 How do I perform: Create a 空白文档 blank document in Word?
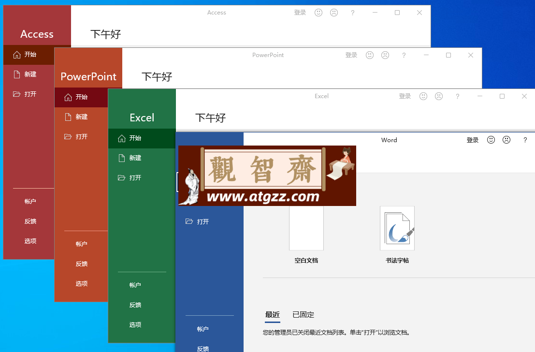(x=306, y=235)
